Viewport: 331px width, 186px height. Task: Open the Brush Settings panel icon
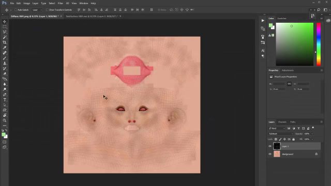(263, 37)
